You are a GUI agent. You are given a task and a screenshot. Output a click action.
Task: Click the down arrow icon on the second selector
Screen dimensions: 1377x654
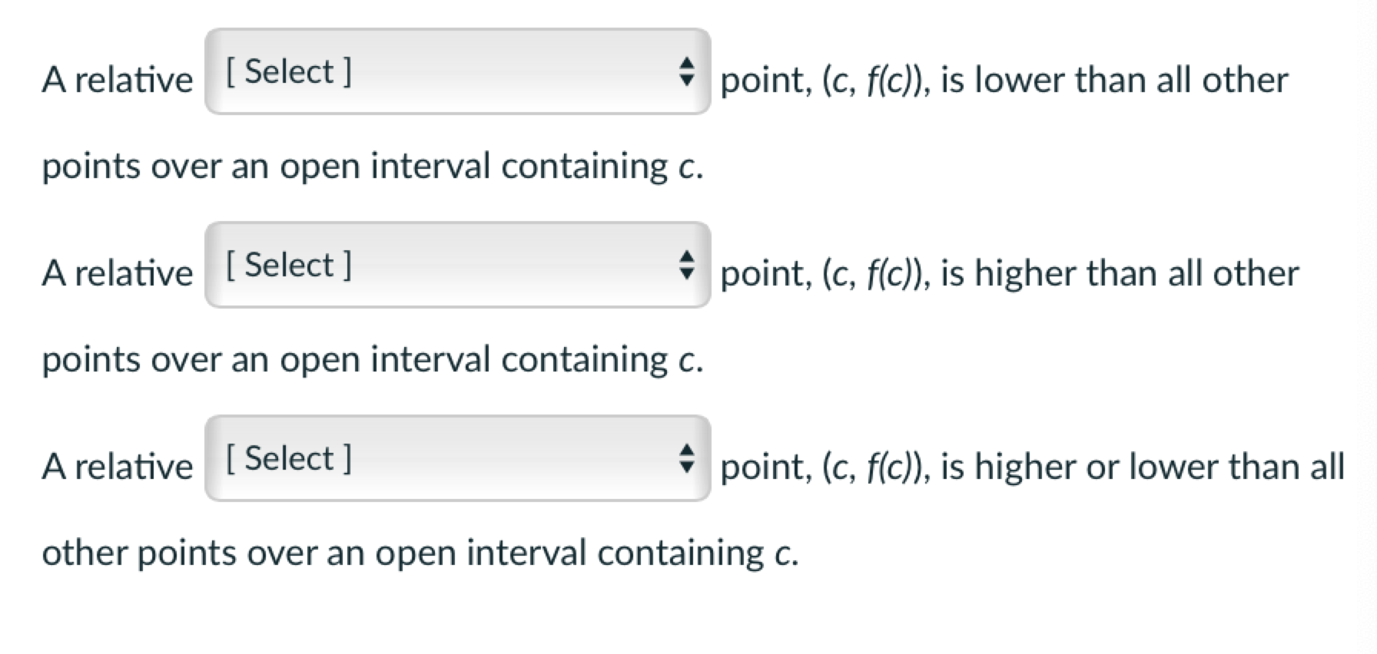coord(687,274)
